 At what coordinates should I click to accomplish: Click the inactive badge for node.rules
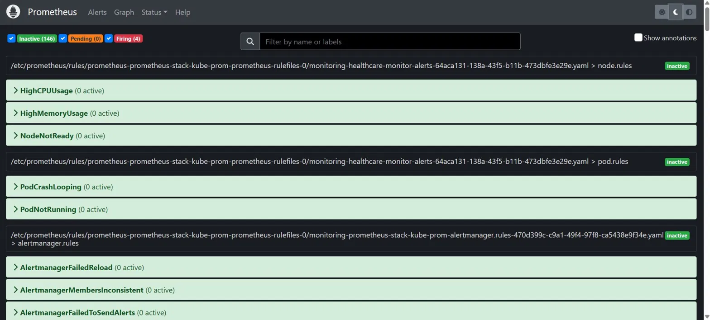pos(677,66)
